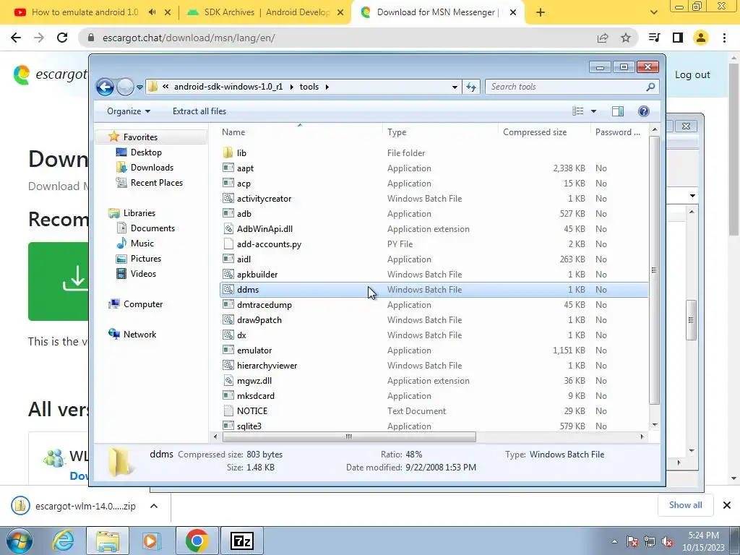Image resolution: width=740 pixels, height=555 pixels.
Task: Bookmark this page with star icon
Action: click(x=626, y=38)
